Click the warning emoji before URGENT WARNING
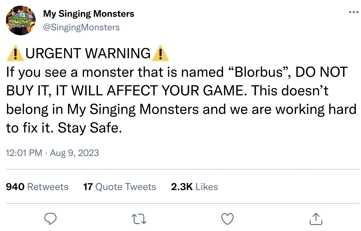 pyautogui.click(x=15, y=53)
